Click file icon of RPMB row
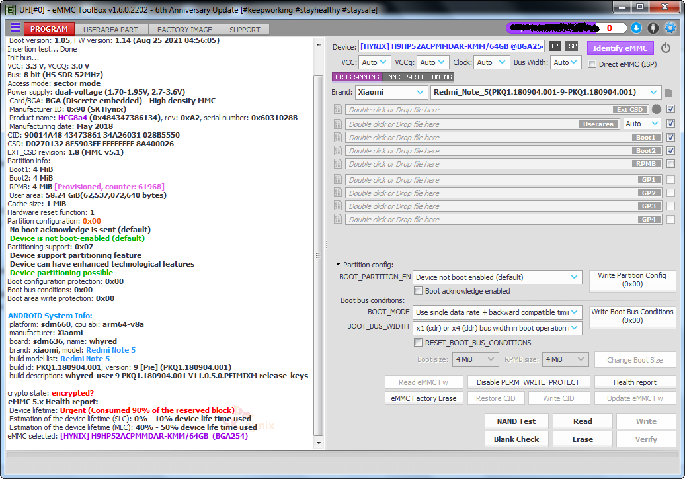 (338, 164)
